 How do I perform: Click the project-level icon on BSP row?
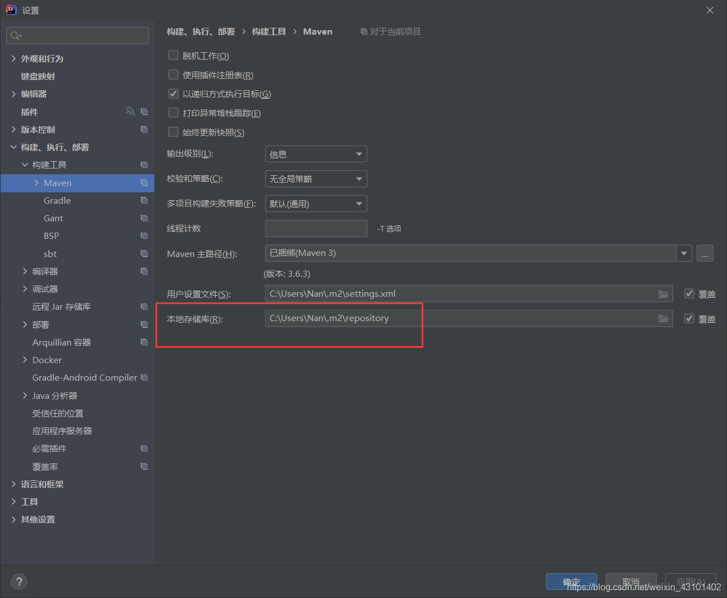click(144, 235)
